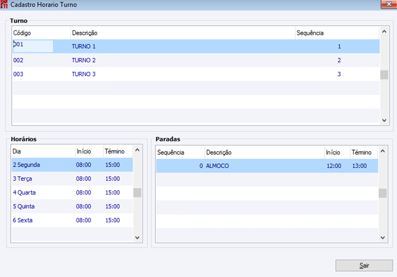This screenshot has width=397, height=277.
Task: Select the 2 Segunda row
Action: click(72, 165)
